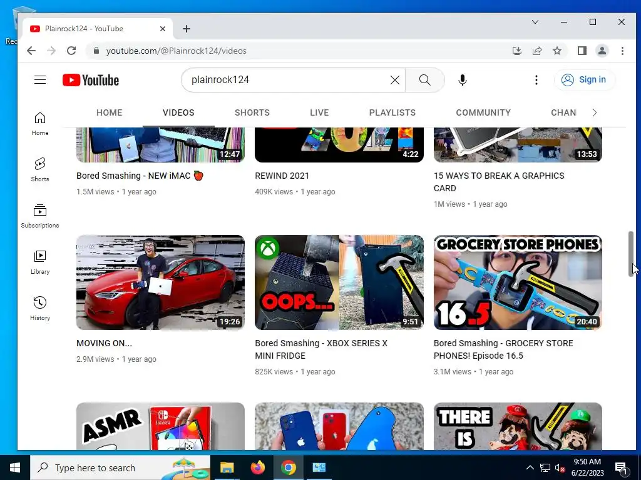
Task: Show hidden system tray icons
Action: (x=530, y=467)
